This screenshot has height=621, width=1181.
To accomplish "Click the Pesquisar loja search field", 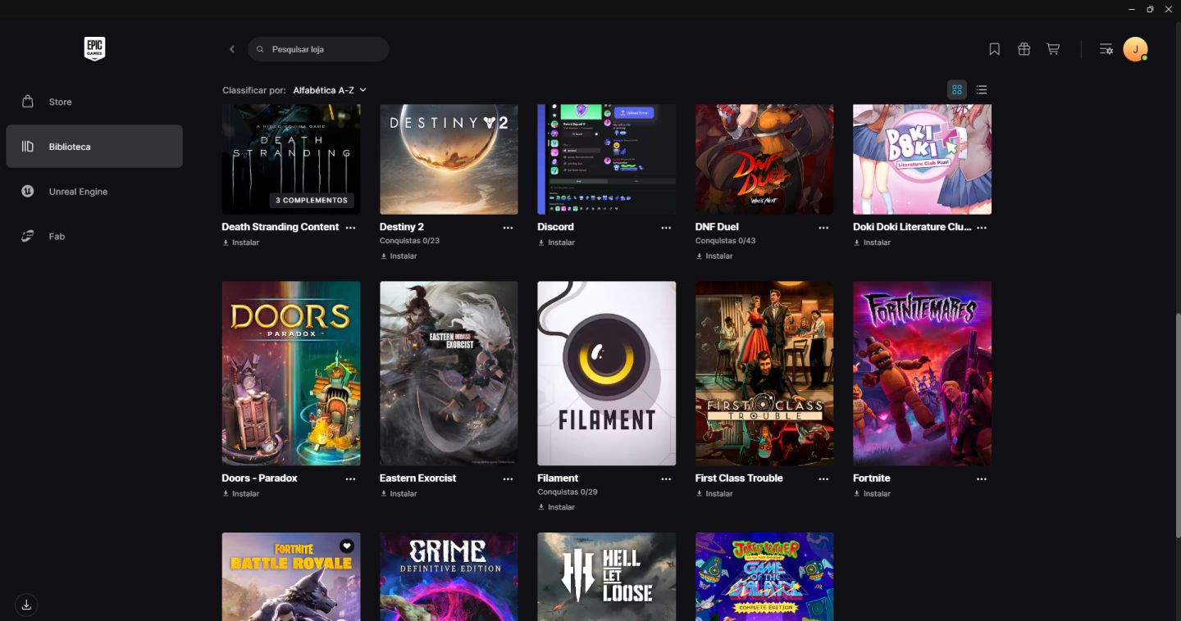I will click(x=318, y=49).
